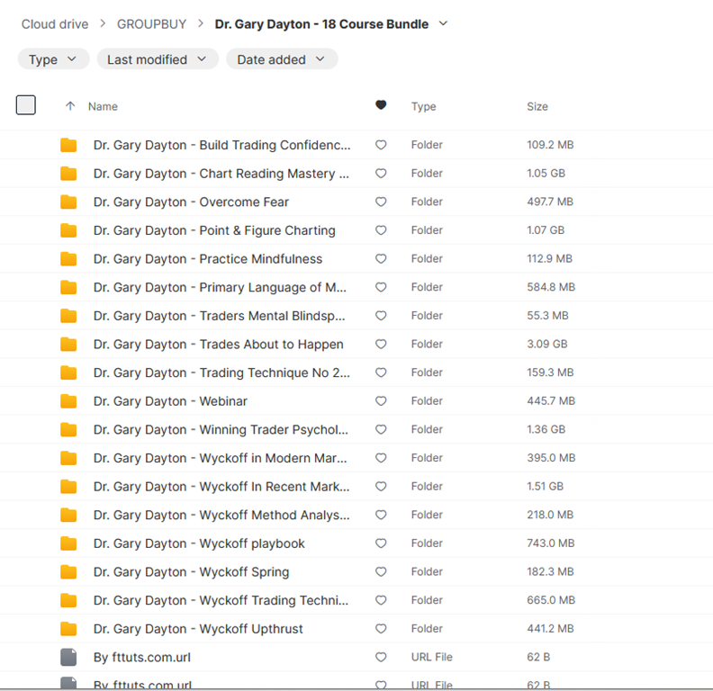
Task: Expand the 18 Course Bundle breadcrumb chevron
Action: pyautogui.click(x=443, y=23)
